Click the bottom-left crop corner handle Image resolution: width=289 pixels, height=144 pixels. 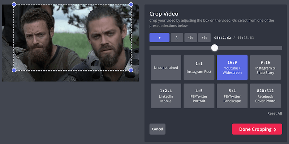[14, 70]
